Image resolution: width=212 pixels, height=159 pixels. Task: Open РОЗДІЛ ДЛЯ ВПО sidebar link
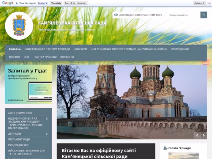click(19, 145)
